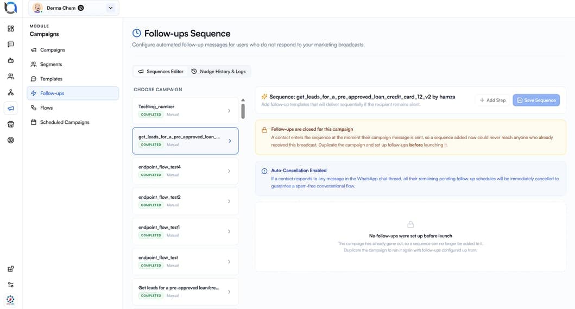Image resolution: width=575 pixels, height=309 pixels.
Task: Click the Save Sequence button
Action: [536, 100]
